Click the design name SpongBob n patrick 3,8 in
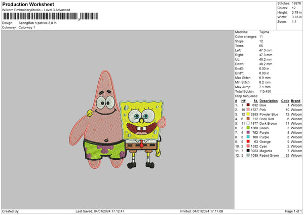This screenshot has height=215, width=304. [37, 23]
